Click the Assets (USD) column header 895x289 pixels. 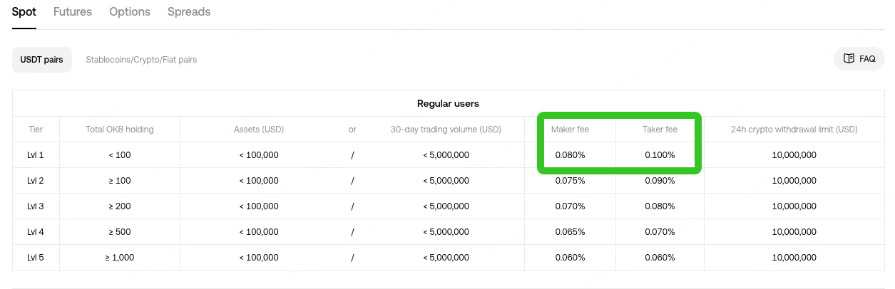259,130
